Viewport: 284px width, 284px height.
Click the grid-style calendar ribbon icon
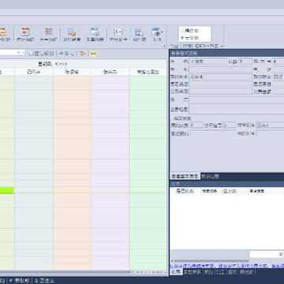(48, 32)
